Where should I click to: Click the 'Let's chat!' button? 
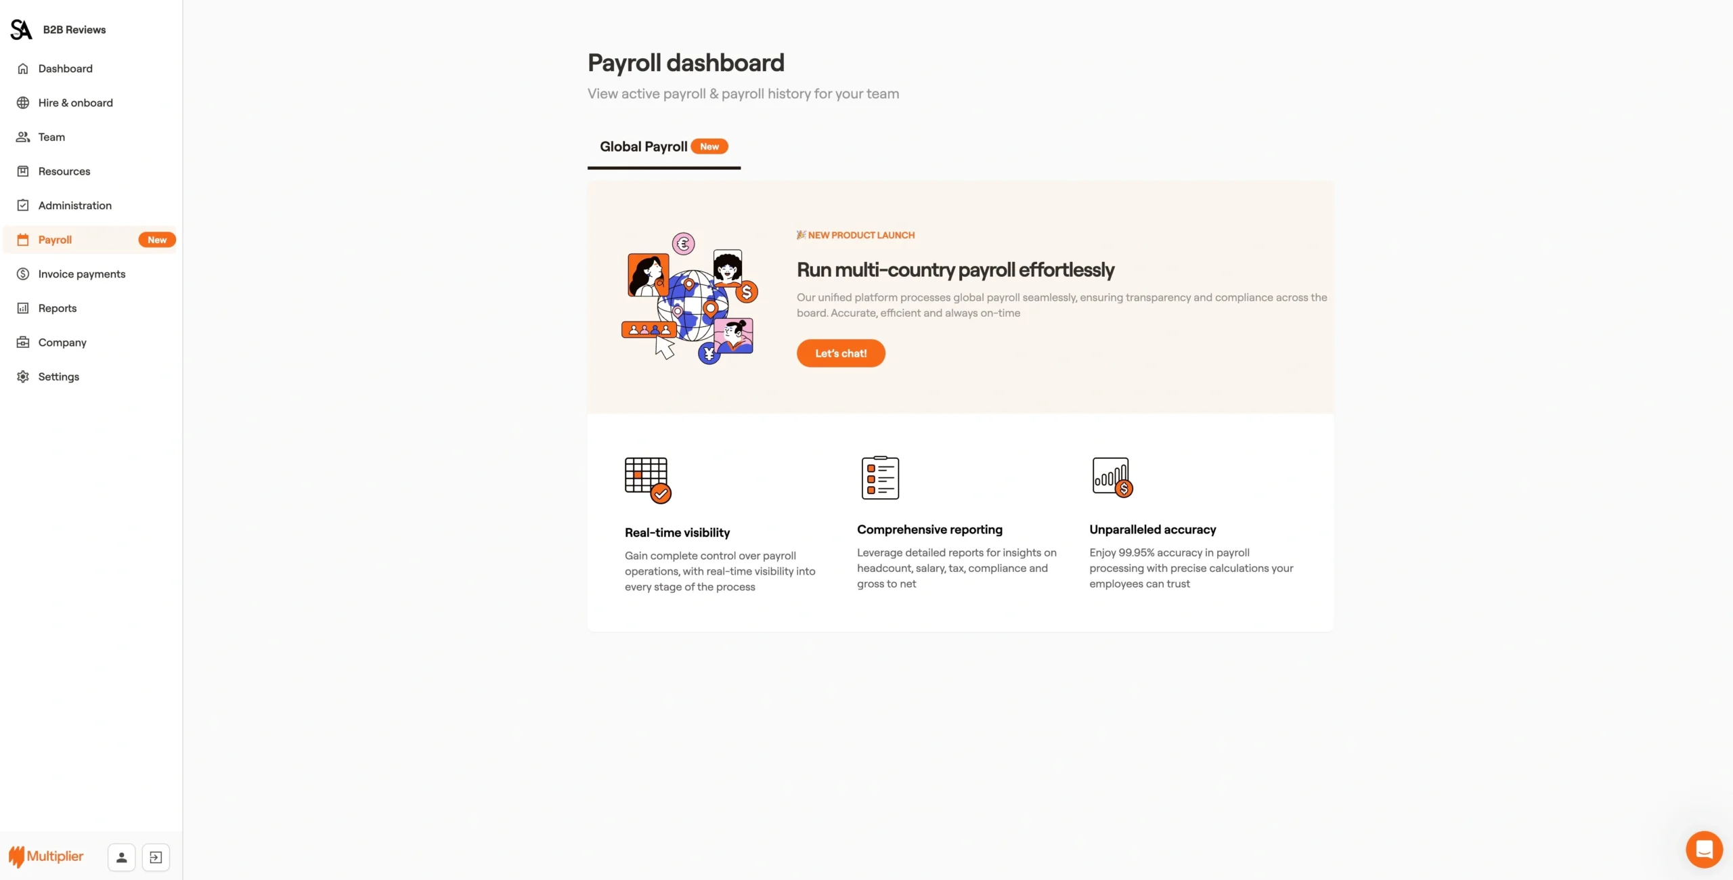(x=841, y=353)
